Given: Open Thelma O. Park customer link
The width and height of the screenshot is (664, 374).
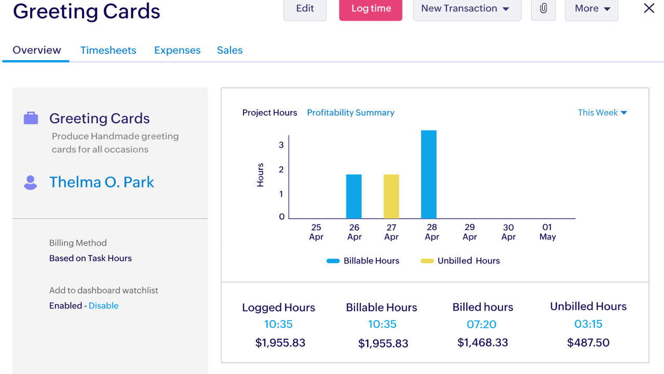Looking at the screenshot, I should [102, 182].
